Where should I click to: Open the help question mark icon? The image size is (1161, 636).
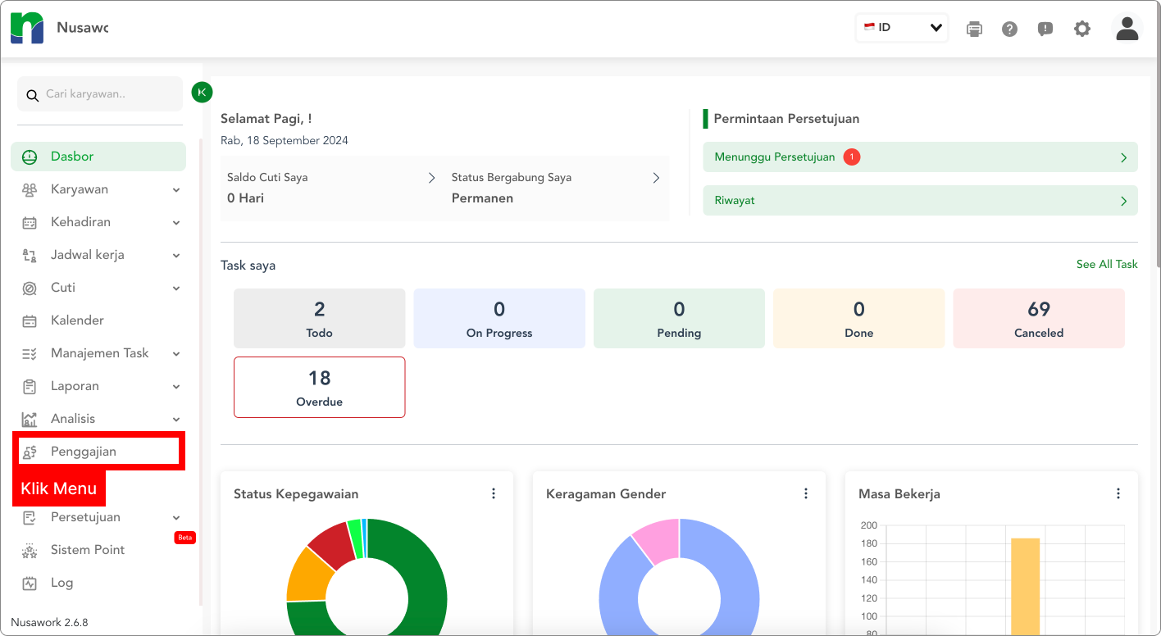pyautogui.click(x=1009, y=30)
